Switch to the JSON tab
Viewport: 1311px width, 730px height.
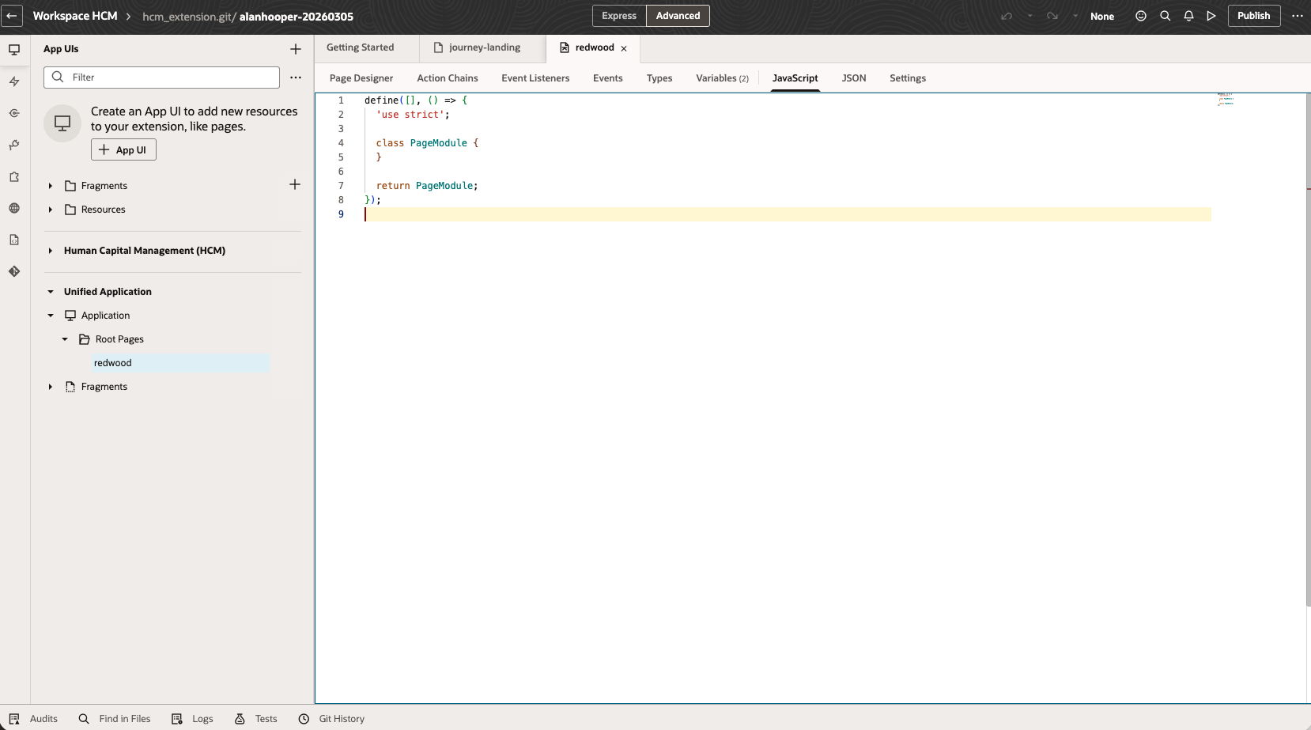(x=854, y=78)
